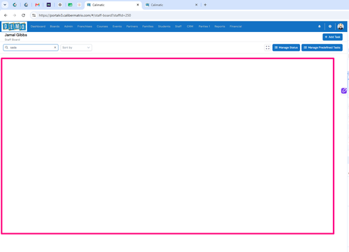The width and height of the screenshot is (349, 252).
Task: Open the user avatar profile menu
Action: click(341, 26)
